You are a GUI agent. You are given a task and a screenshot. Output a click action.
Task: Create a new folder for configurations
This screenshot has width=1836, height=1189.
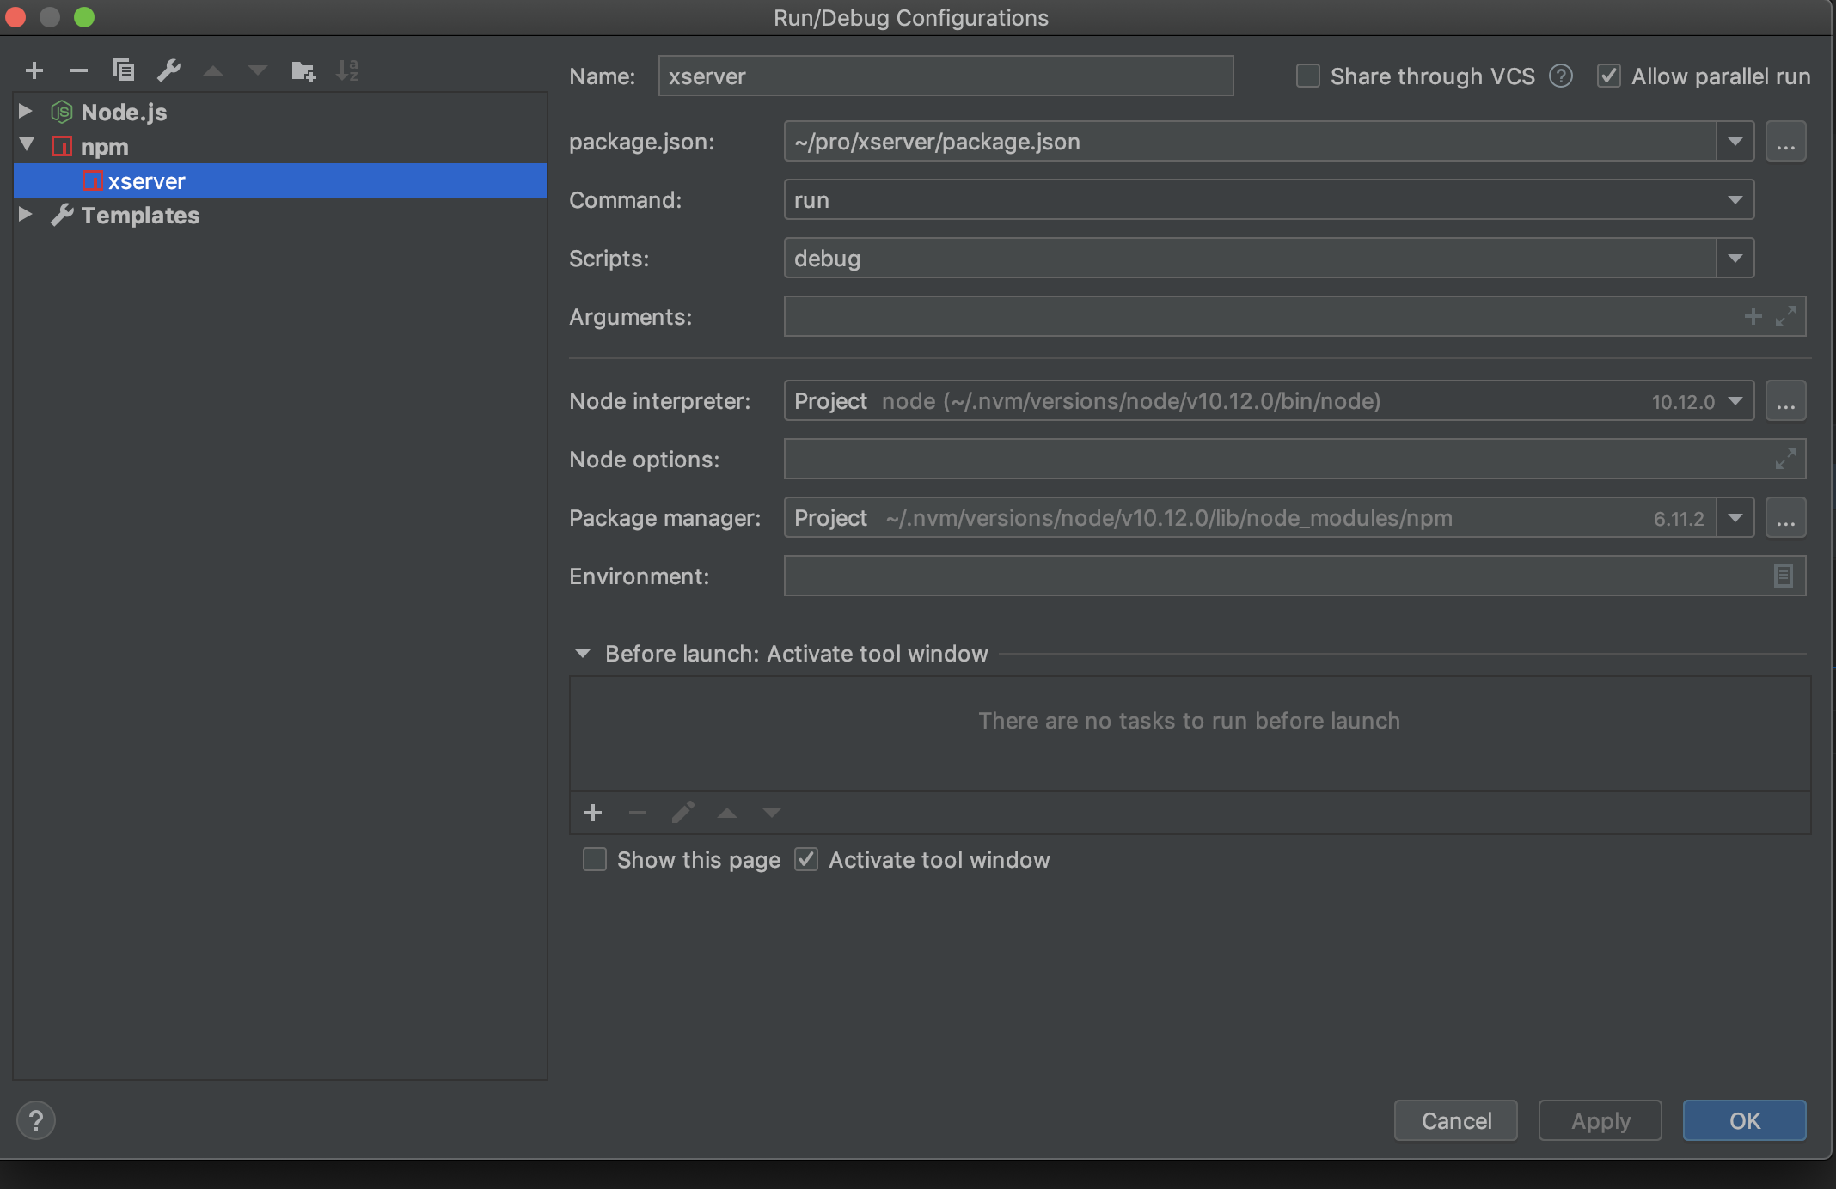303,70
